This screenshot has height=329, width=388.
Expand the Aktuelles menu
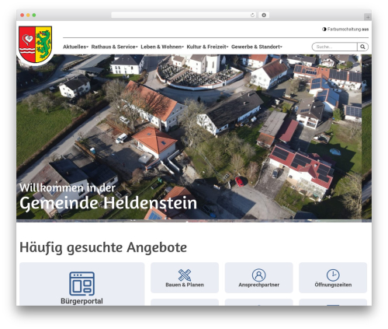[x=75, y=47]
